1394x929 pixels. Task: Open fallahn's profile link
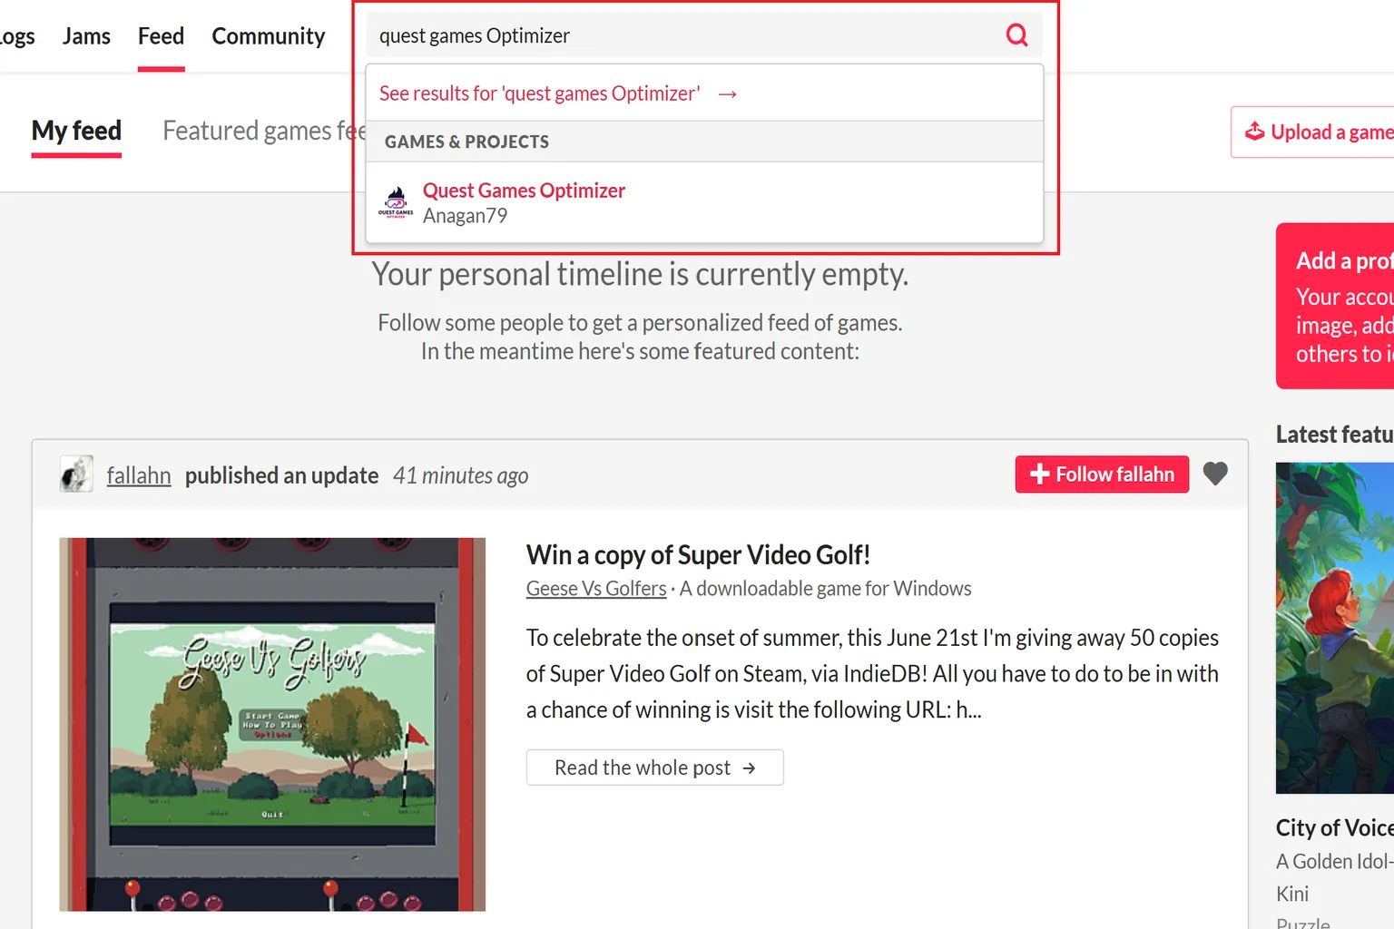tap(139, 475)
